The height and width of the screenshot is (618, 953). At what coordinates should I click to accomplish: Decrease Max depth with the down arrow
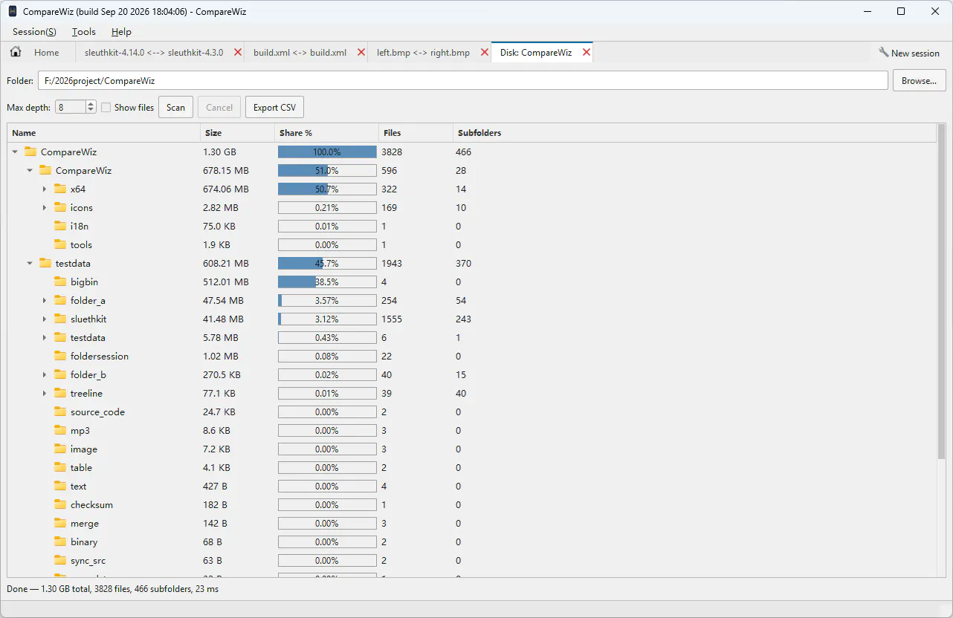[x=91, y=110]
